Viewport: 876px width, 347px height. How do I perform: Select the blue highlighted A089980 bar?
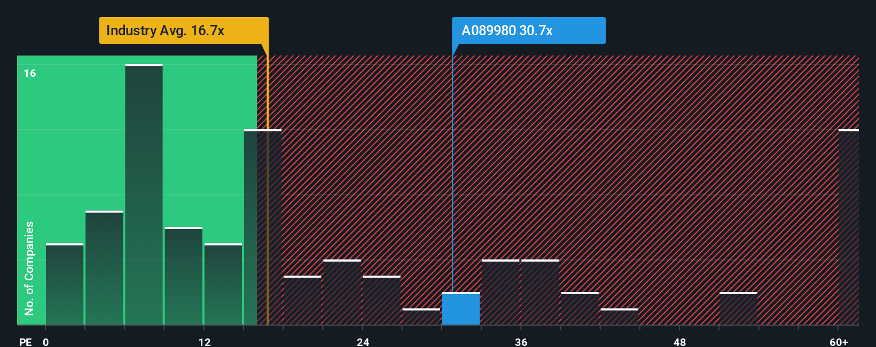(x=461, y=309)
